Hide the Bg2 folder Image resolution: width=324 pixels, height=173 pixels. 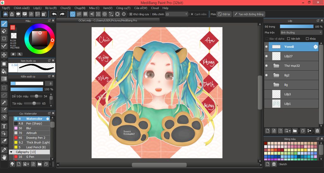pyautogui.click(x=266, y=75)
